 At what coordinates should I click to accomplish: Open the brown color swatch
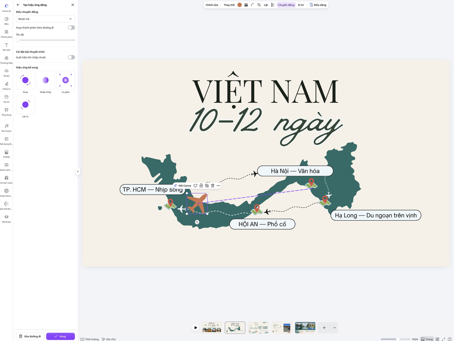[x=240, y=5]
